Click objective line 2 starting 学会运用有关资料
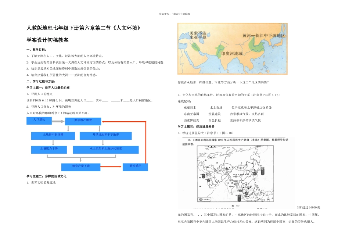 pos(96,62)
